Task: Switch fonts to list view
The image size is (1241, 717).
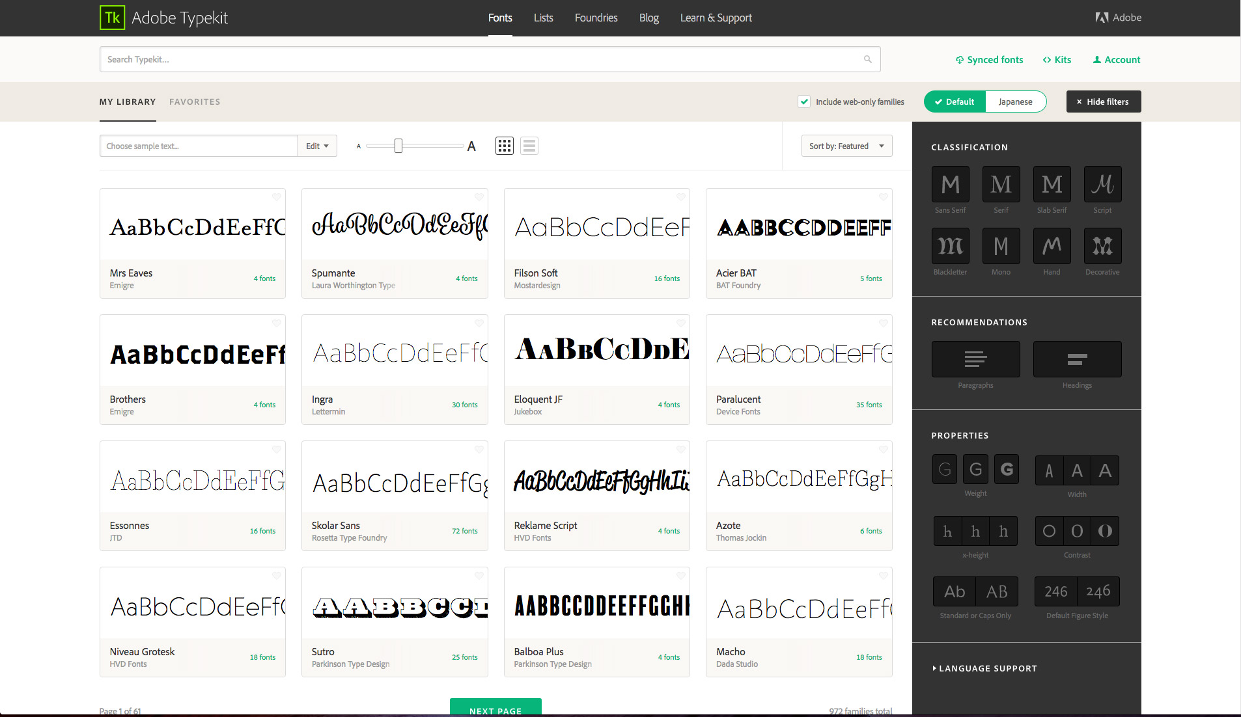Action: [529, 145]
